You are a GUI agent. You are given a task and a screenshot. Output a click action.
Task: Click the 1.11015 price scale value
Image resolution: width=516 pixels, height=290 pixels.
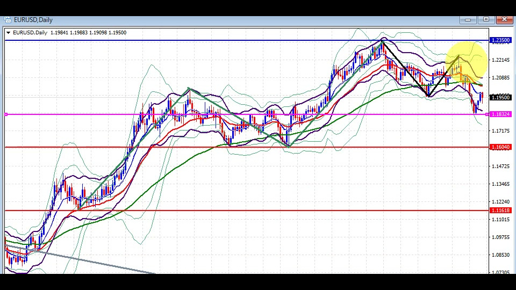click(500, 219)
